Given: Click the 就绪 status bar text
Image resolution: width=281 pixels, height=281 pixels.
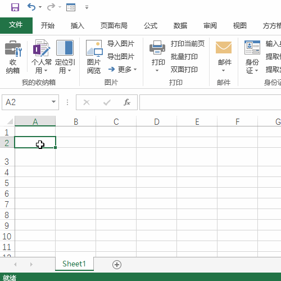Looking at the screenshot, I should tap(10, 278).
